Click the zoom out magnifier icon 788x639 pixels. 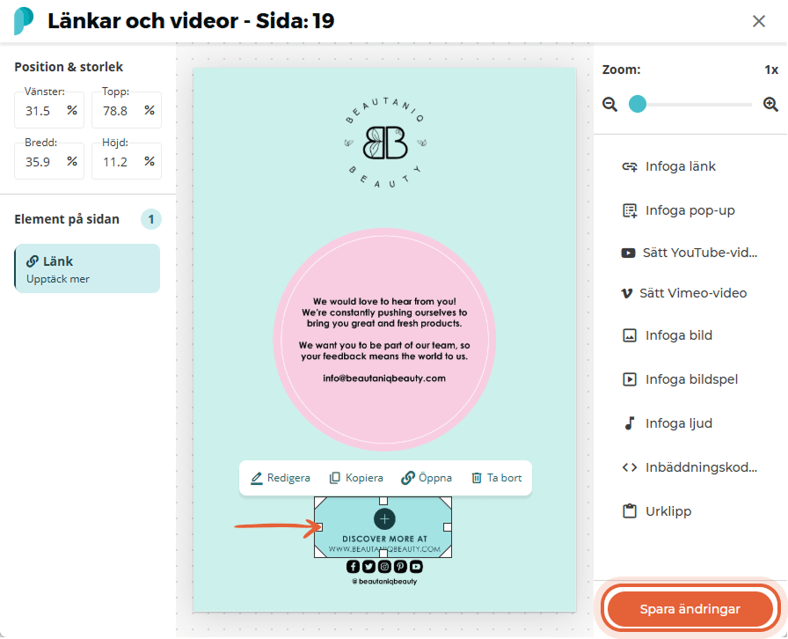pyautogui.click(x=609, y=105)
